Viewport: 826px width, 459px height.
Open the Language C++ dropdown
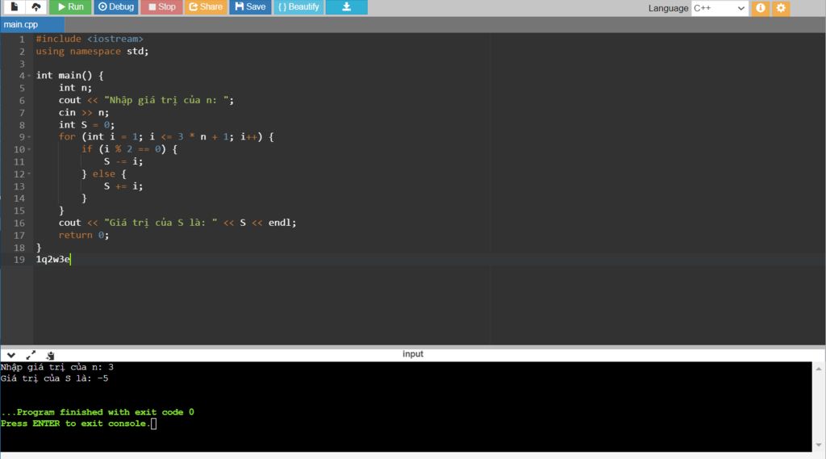pyautogui.click(x=720, y=8)
